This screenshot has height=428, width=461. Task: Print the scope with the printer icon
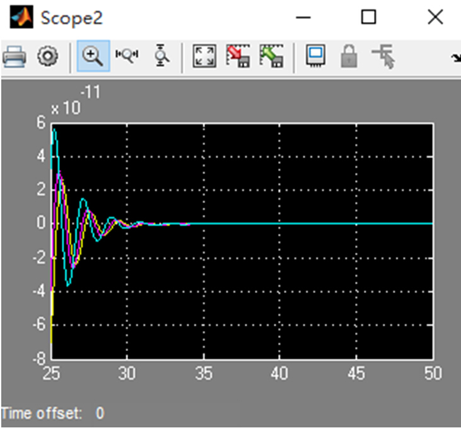pos(14,56)
